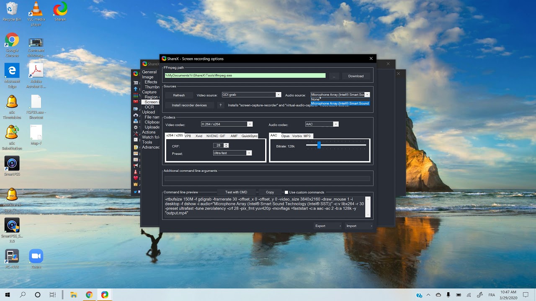Click Install recorder devices button
Viewport: 536px width, 301px height.
point(189,105)
